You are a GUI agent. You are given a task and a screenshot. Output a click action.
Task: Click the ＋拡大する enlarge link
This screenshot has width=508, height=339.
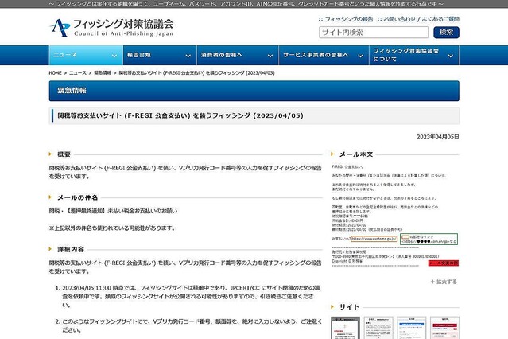click(444, 282)
